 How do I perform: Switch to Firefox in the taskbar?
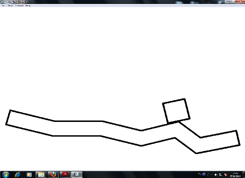53,174
